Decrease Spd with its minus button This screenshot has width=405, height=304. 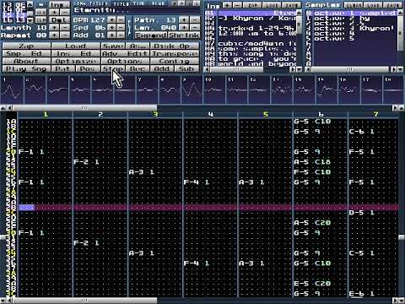pyautogui.click(x=121, y=28)
